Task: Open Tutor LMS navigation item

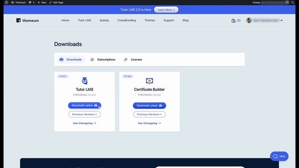Action: pos(84,20)
